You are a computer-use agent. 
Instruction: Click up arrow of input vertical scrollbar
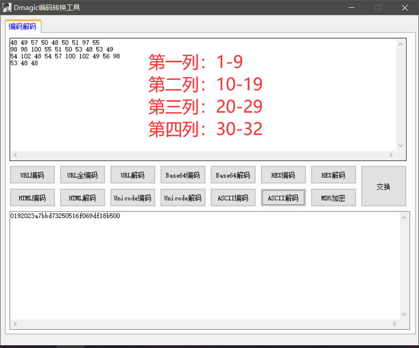tap(400, 44)
